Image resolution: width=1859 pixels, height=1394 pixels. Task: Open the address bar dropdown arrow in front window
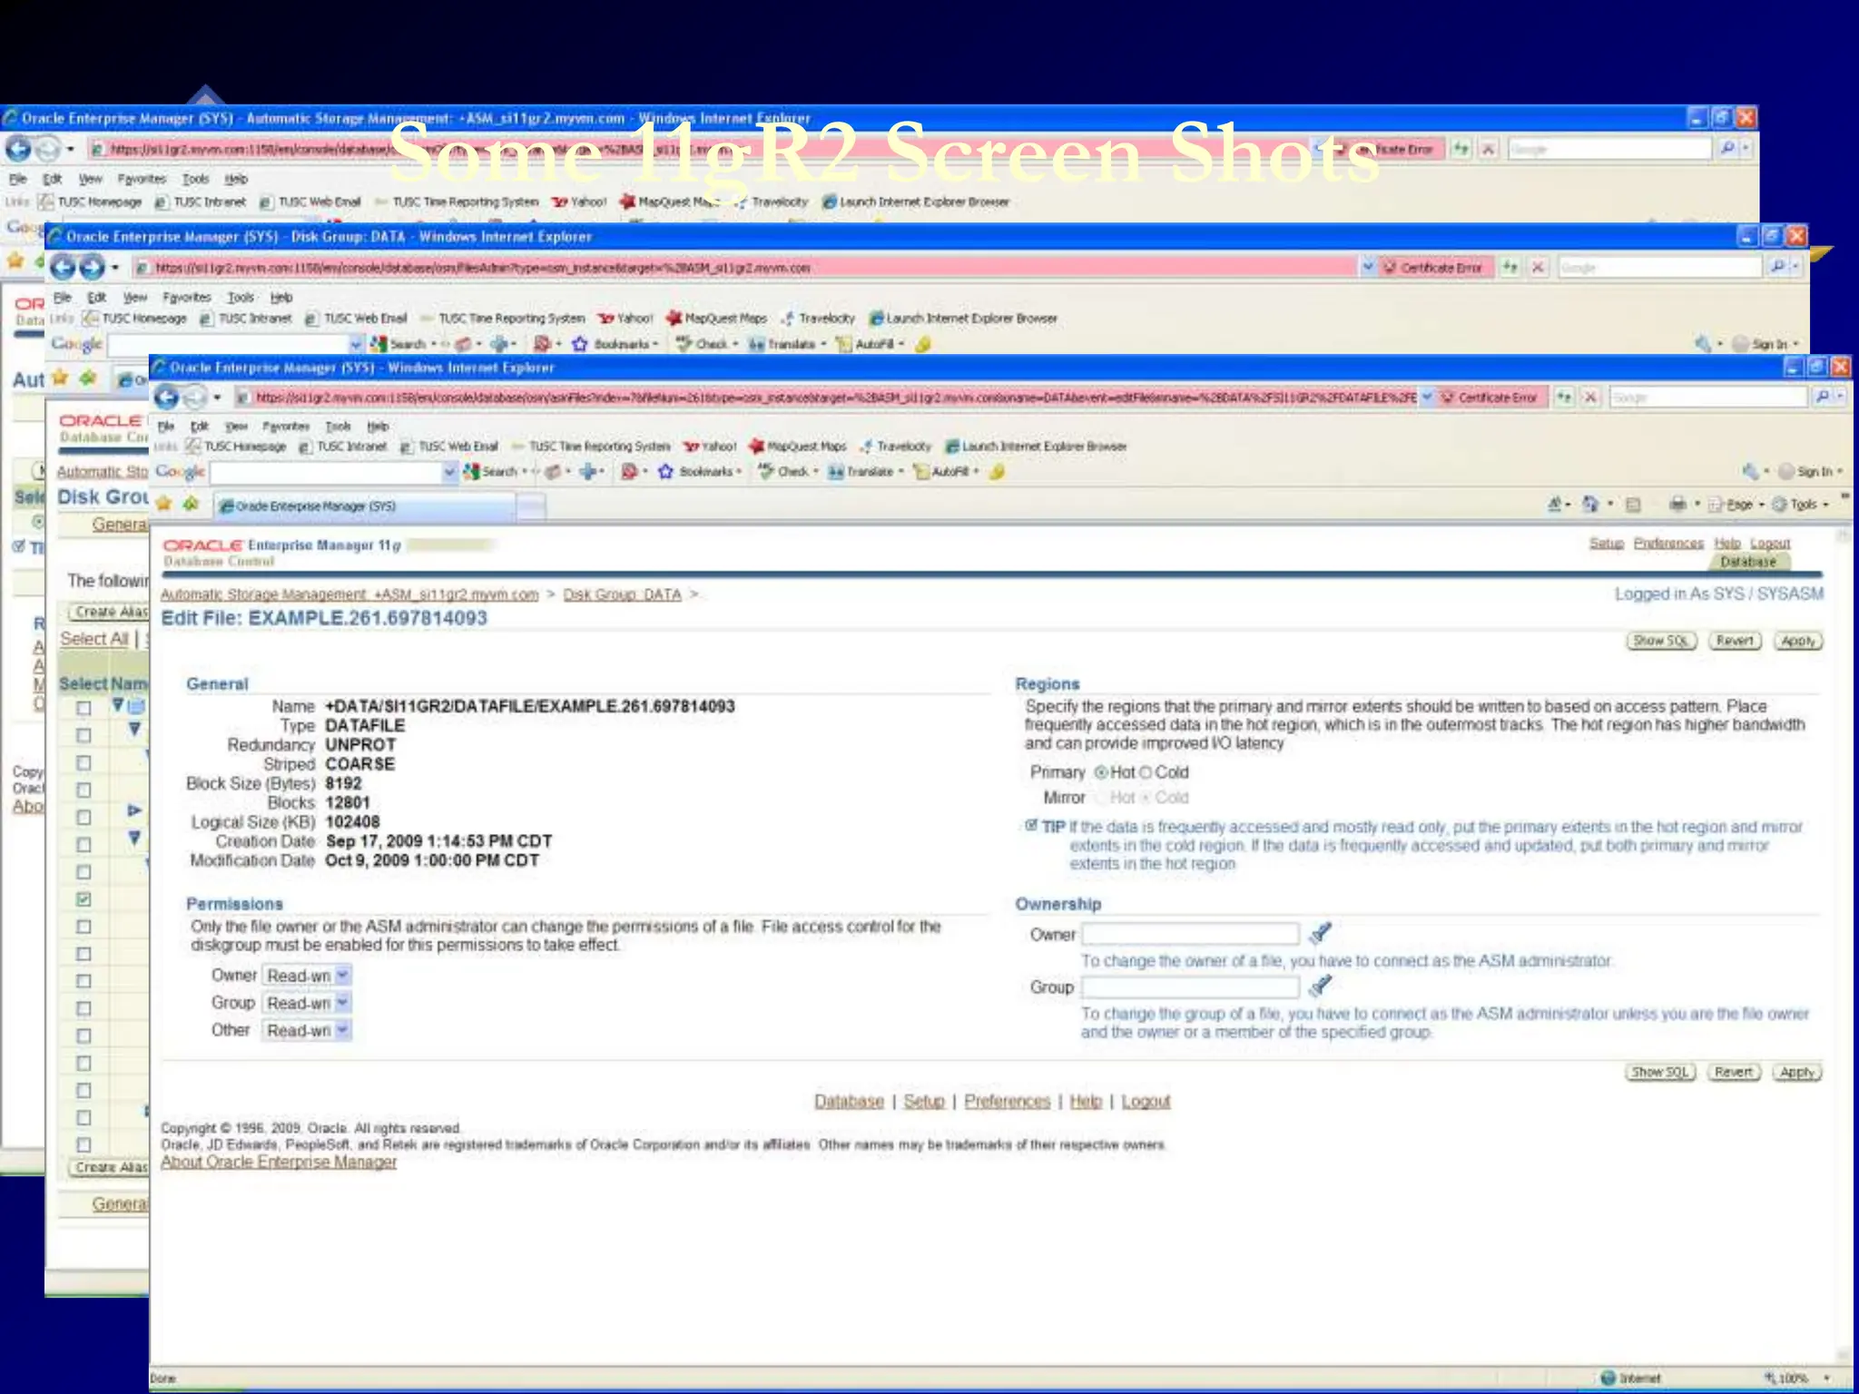pyautogui.click(x=1427, y=398)
